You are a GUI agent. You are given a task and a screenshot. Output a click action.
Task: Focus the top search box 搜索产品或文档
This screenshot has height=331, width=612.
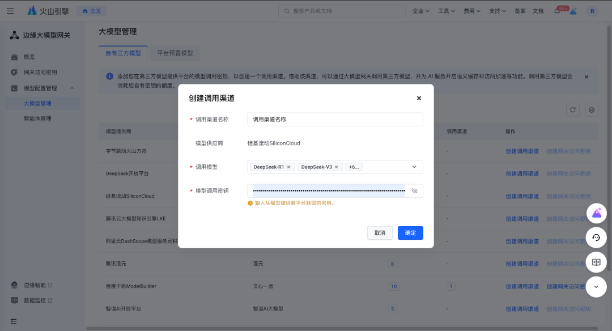(342, 11)
